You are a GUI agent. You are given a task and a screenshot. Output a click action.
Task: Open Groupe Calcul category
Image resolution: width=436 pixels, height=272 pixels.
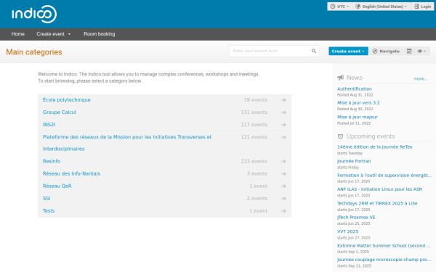click(60, 112)
